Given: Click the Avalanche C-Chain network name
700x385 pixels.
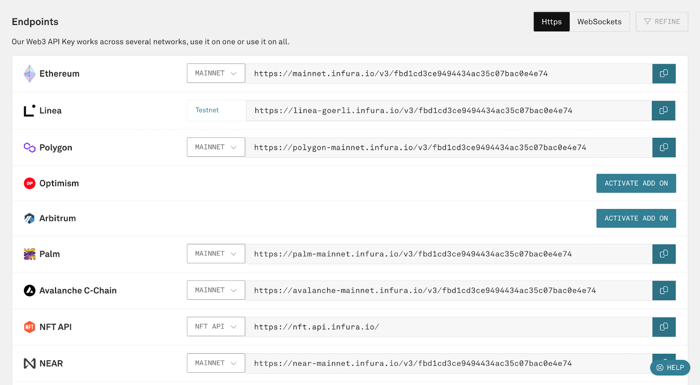Looking at the screenshot, I should tap(78, 290).
